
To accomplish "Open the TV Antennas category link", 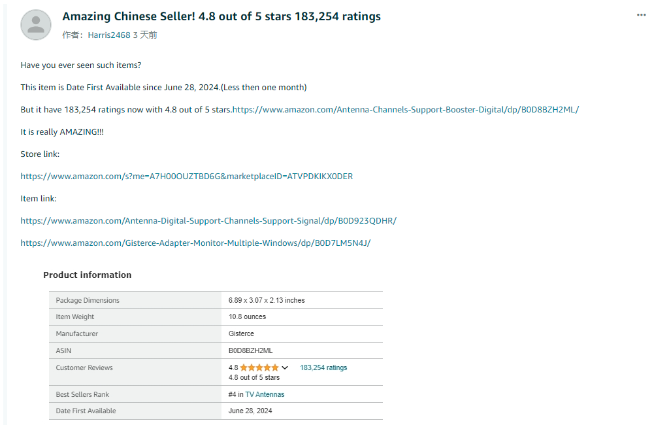I will (265, 394).
